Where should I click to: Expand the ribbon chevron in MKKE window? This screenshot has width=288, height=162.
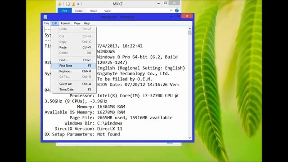[171, 10]
